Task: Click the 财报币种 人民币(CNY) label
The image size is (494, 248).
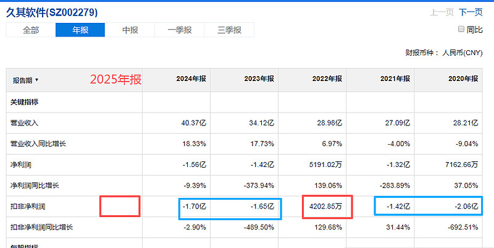Action: [444, 53]
